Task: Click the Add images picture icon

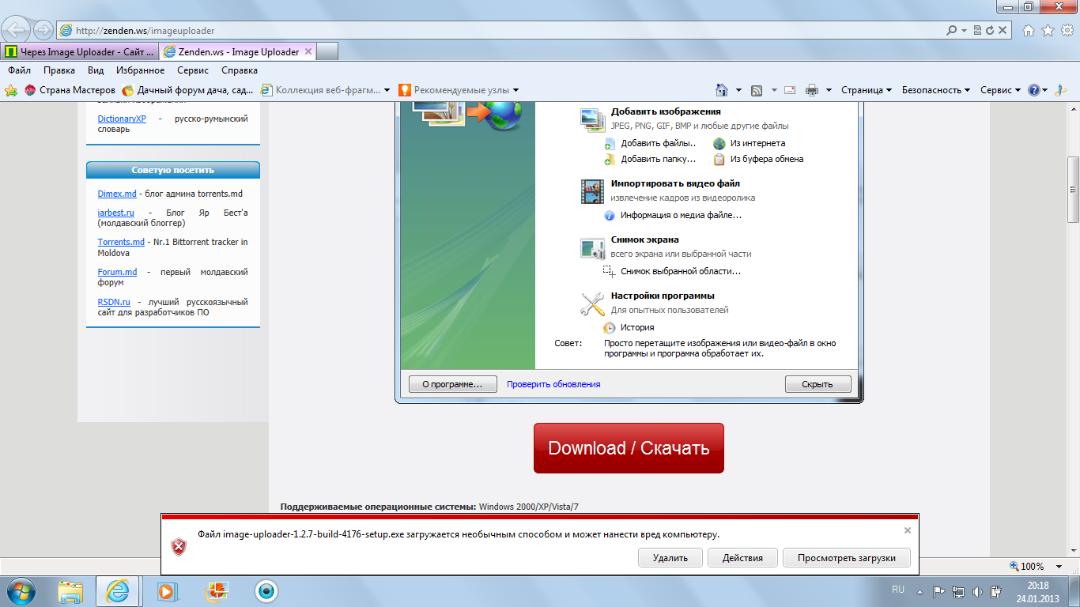Action: point(593,119)
